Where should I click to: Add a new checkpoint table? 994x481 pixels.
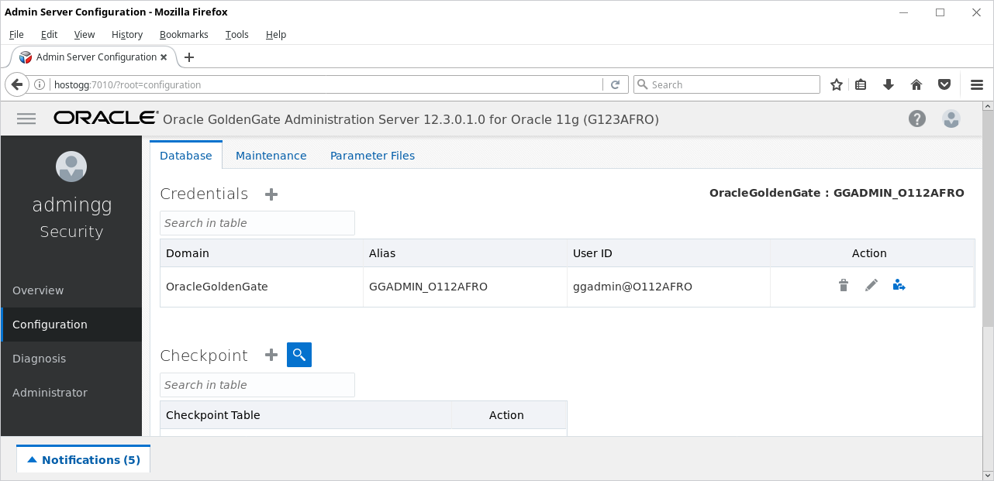271,355
